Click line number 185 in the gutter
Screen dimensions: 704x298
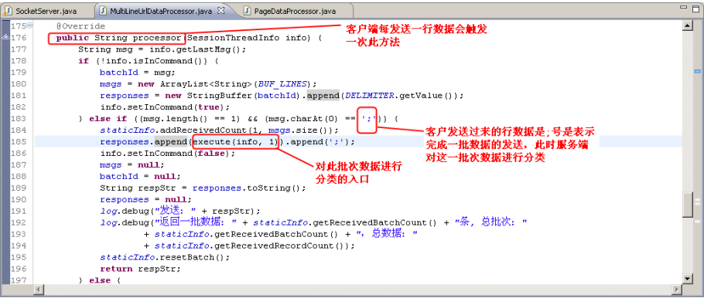click(x=19, y=142)
